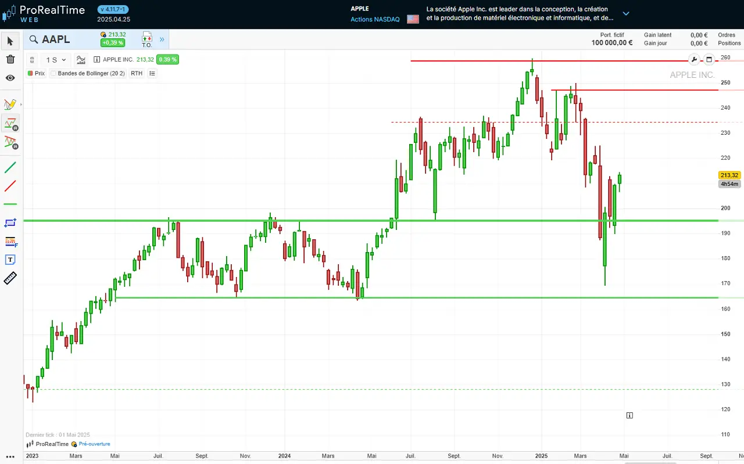The height and width of the screenshot is (464, 744).
Task: Expand the Apple company description chevron
Action: tap(626, 13)
